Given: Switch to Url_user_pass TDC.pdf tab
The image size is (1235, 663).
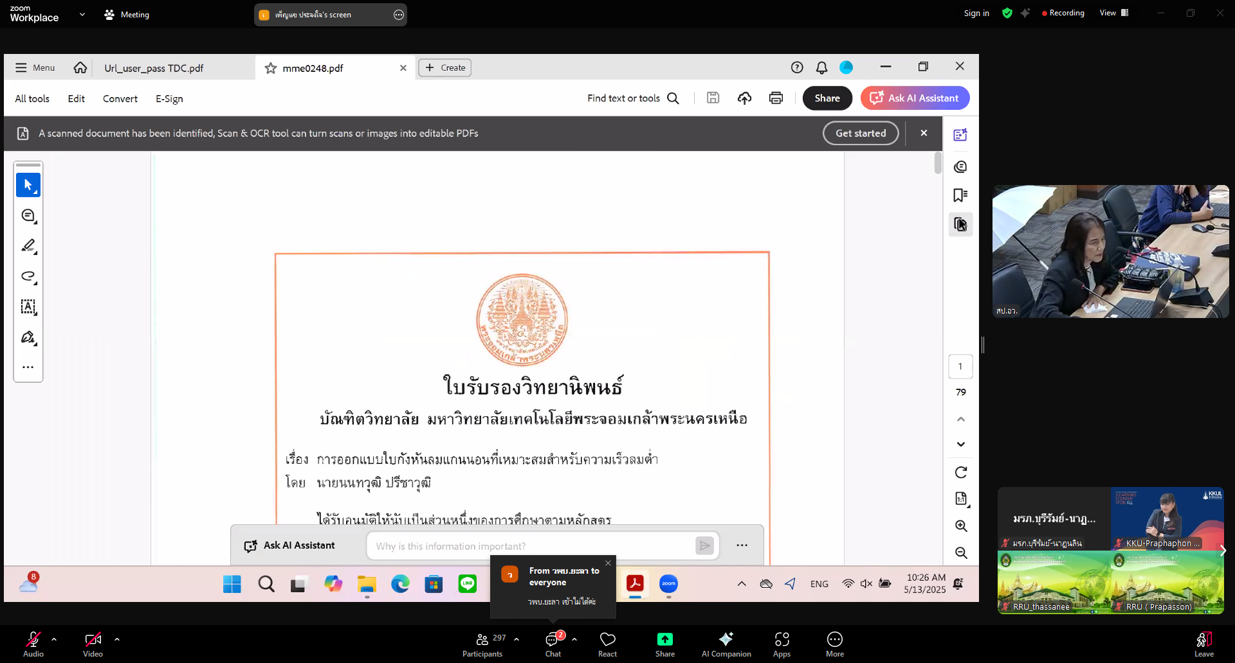Looking at the screenshot, I should pos(154,68).
